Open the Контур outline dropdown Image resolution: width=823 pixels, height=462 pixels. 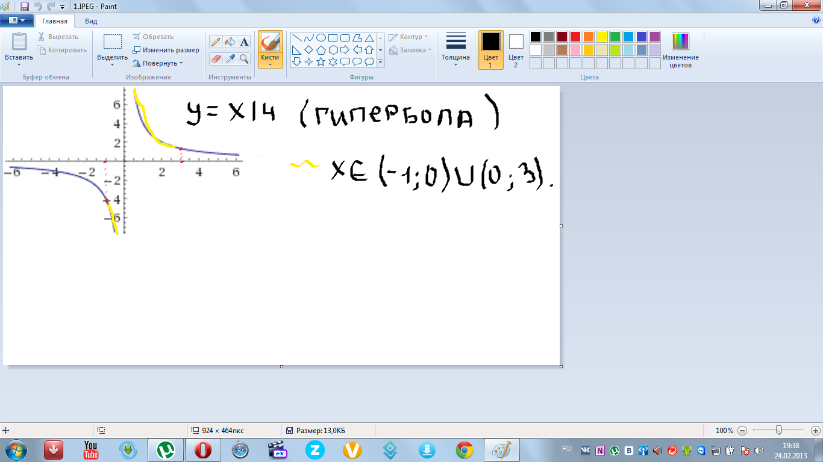(x=408, y=37)
